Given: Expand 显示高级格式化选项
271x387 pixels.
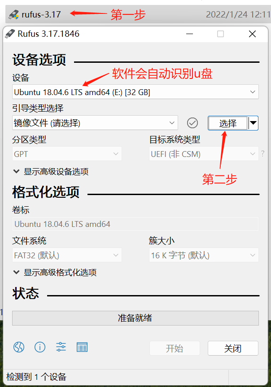Looking at the screenshot, I should (55, 273).
